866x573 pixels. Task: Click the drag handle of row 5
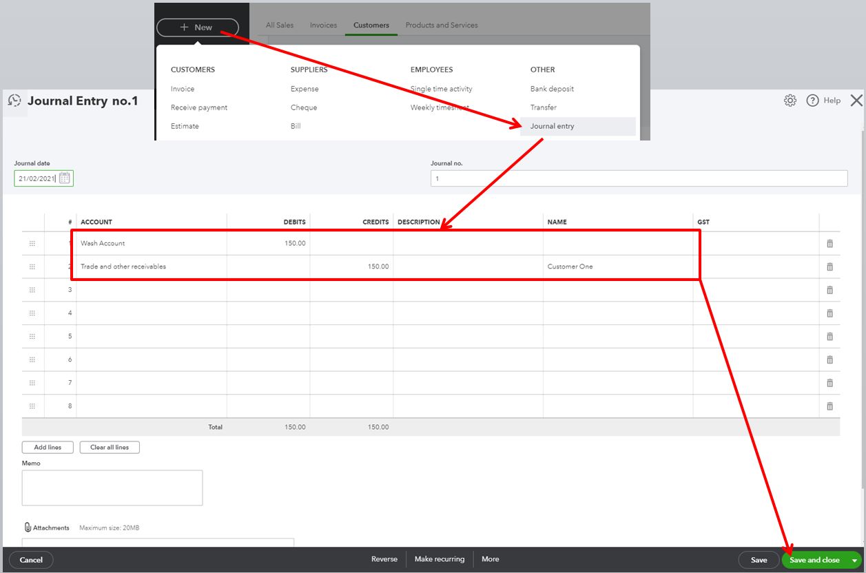tap(32, 336)
